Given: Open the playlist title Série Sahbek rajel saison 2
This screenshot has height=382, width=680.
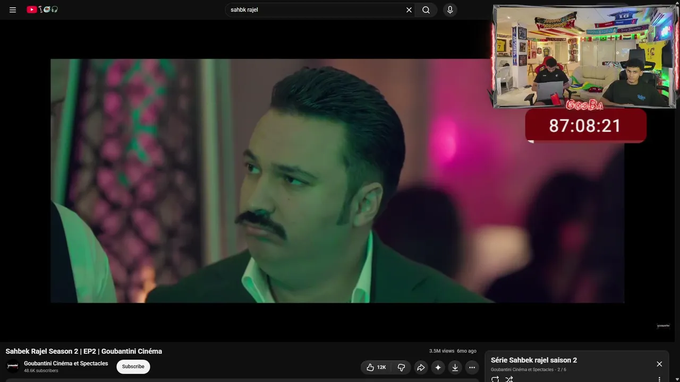Looking at the screenshot, I should 534,360.
